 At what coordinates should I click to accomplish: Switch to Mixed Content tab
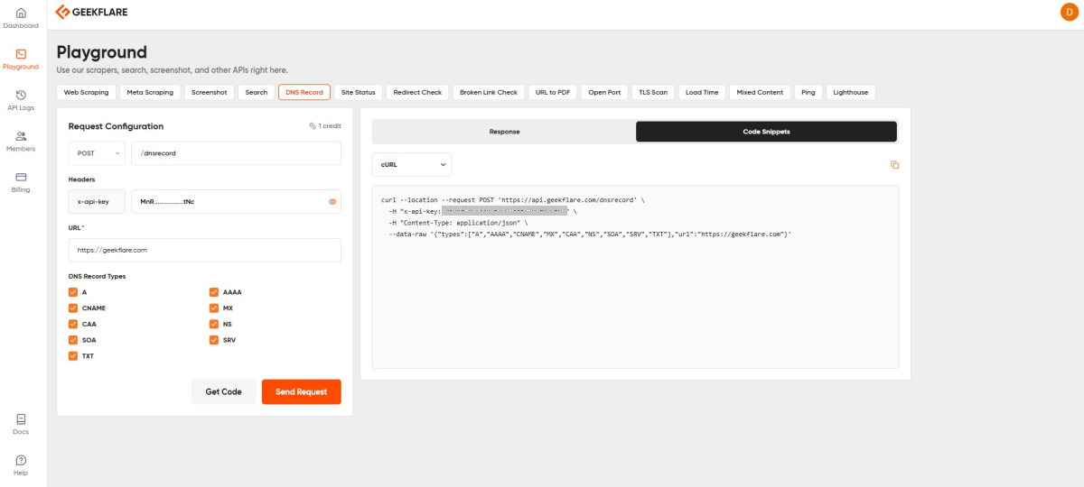coord(760,92)
